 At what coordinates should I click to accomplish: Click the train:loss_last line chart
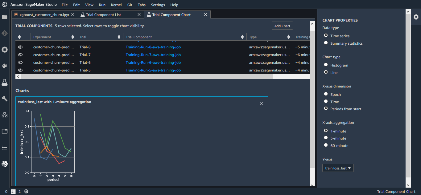pyautogui.click(x=53, y=142)
